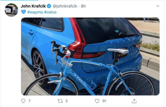
Task: Expand the tweet options chevron menu
Action: tap(157, 6)
